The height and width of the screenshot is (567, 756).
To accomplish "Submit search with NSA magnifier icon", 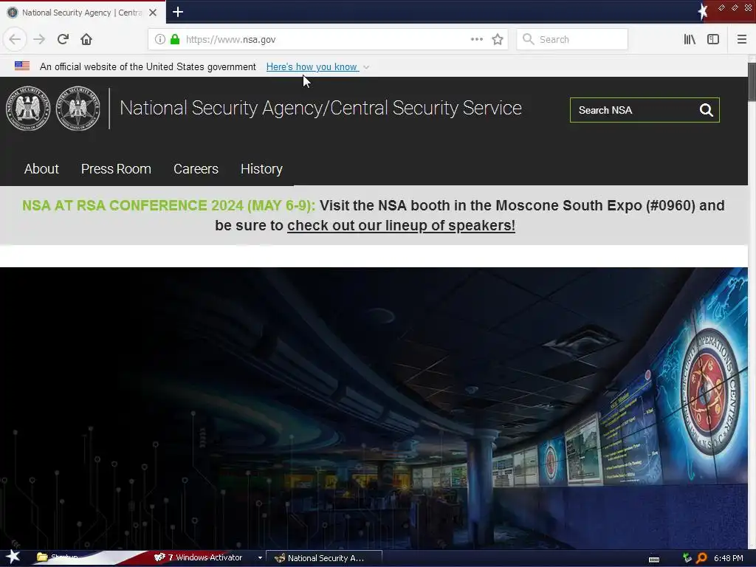I will click(707, 110).
